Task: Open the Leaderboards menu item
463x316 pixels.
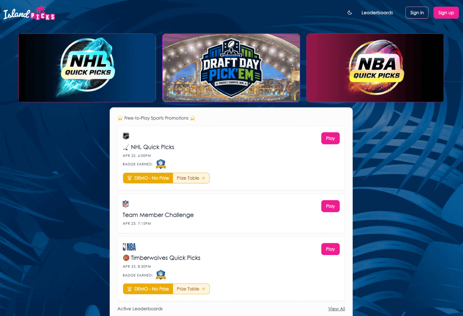Action: [377, 13]
